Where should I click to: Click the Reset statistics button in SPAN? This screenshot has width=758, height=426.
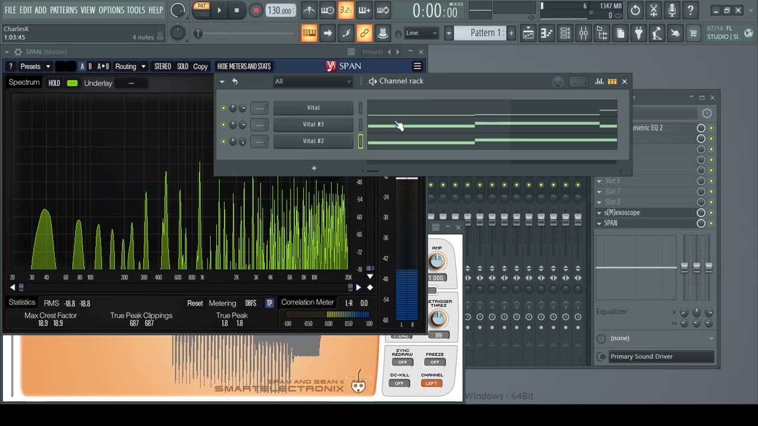pos(195,303)
